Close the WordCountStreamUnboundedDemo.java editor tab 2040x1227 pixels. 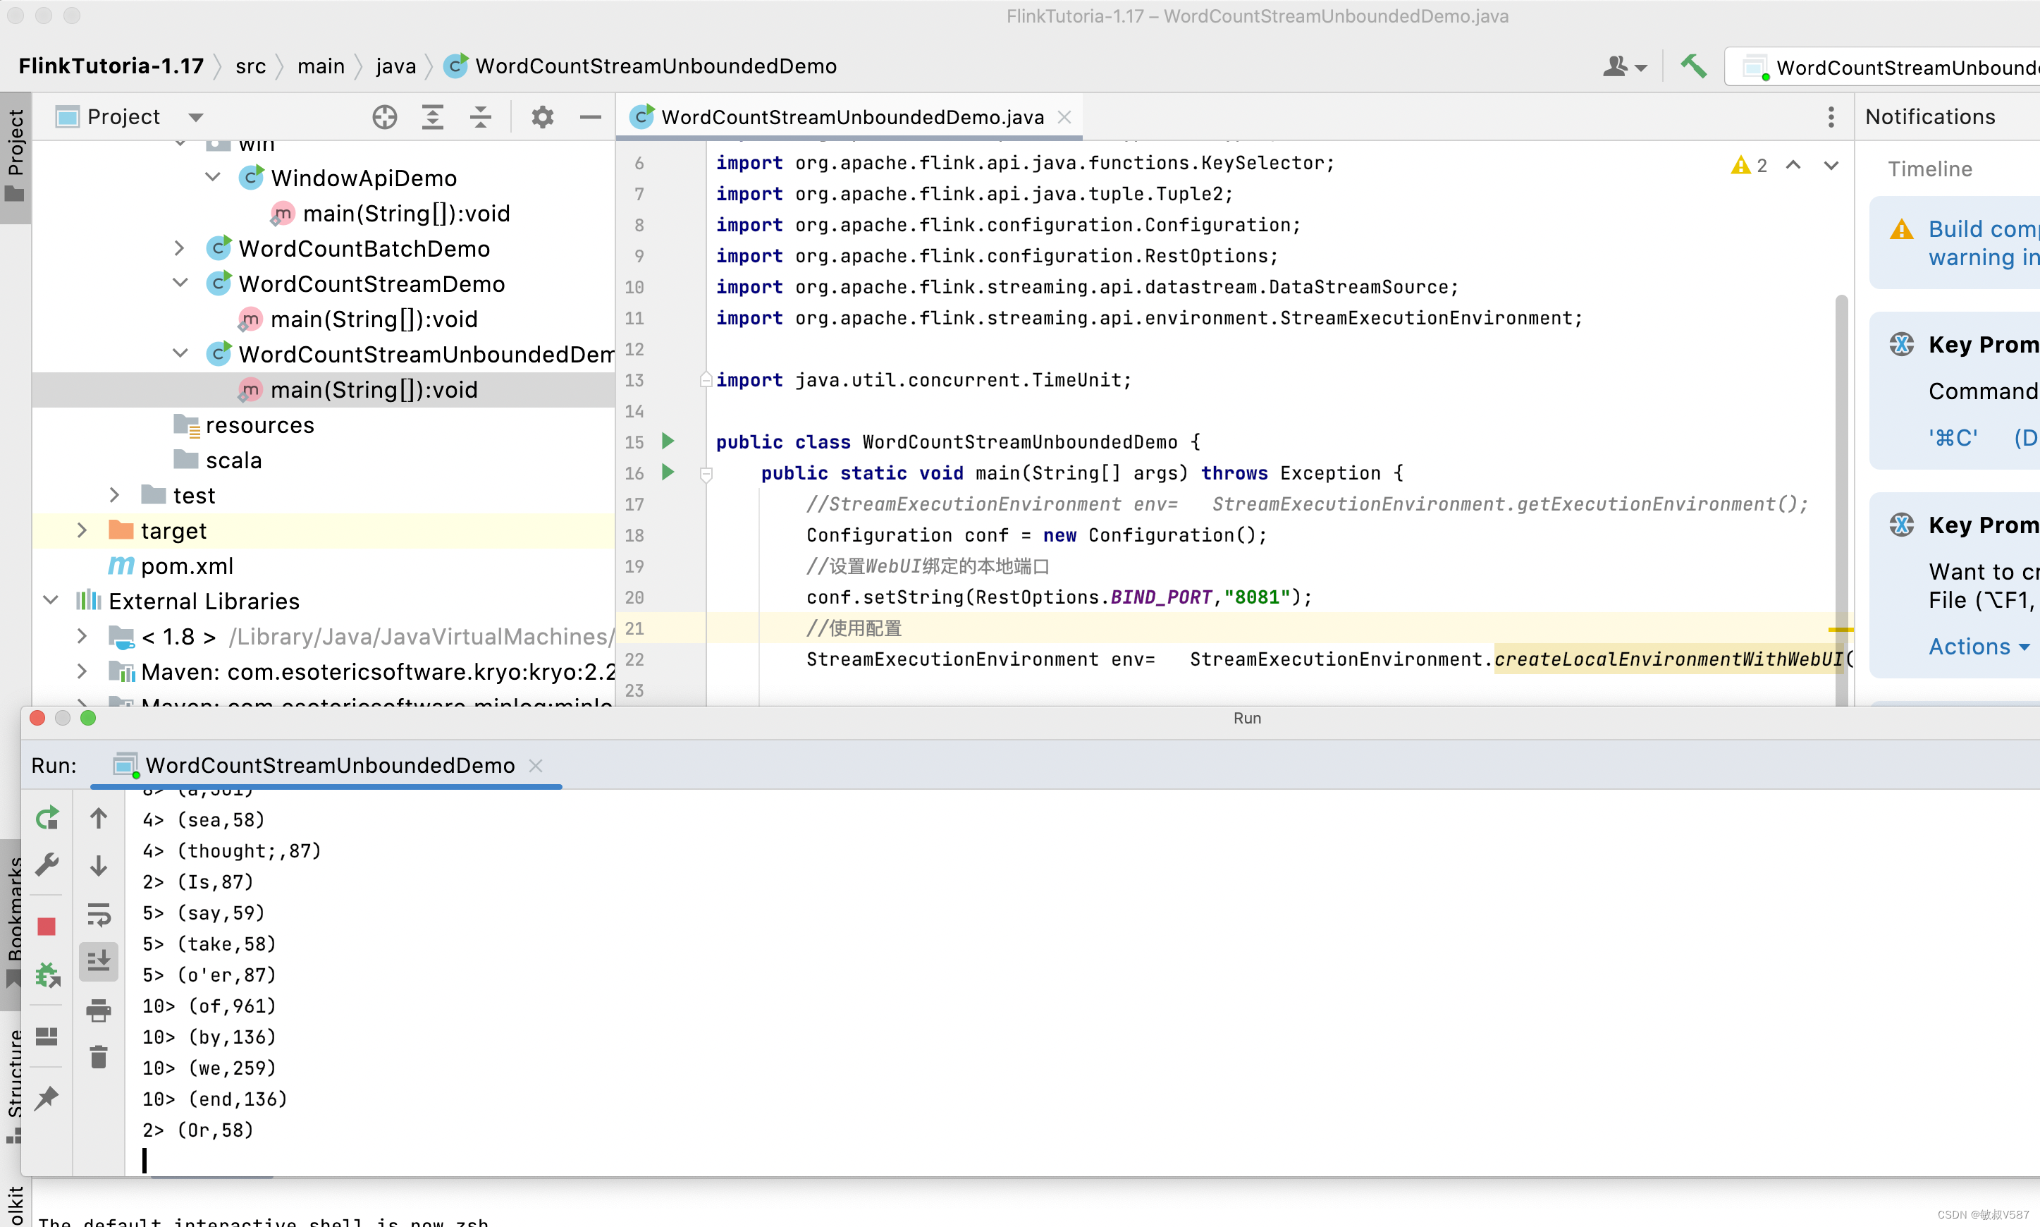[1064, 117]
